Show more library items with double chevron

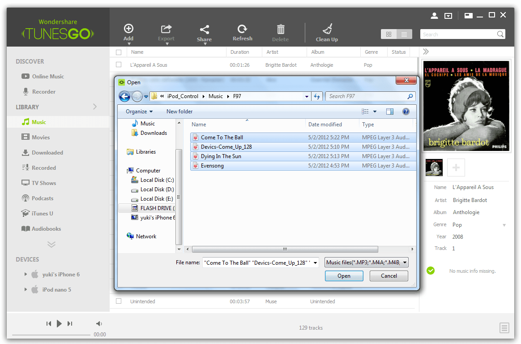coord(51,245)
